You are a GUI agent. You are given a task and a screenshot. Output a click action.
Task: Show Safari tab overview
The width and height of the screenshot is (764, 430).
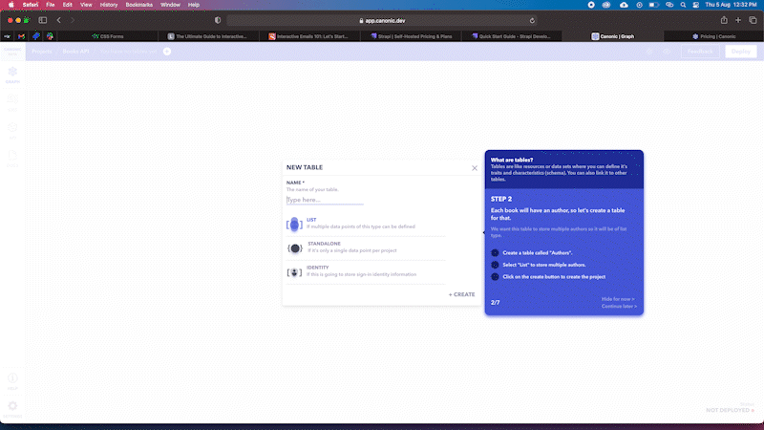pos(753,20)
